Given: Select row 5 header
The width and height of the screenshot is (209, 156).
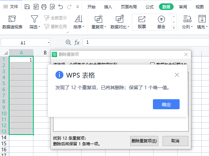Looking at the screenshot, I should 4,83.
